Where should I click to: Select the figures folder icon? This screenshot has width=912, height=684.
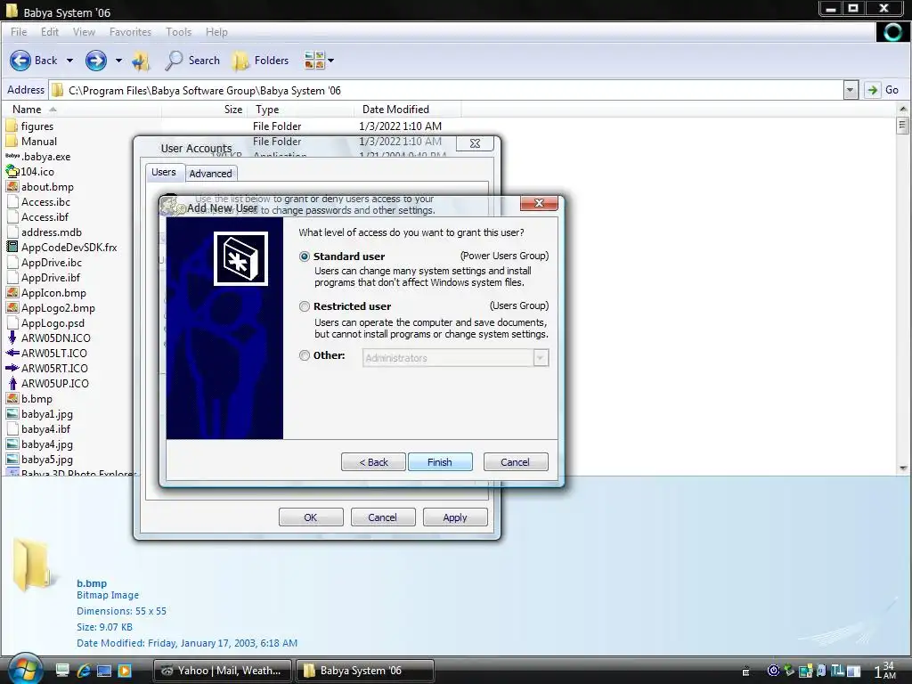[12, 126]
